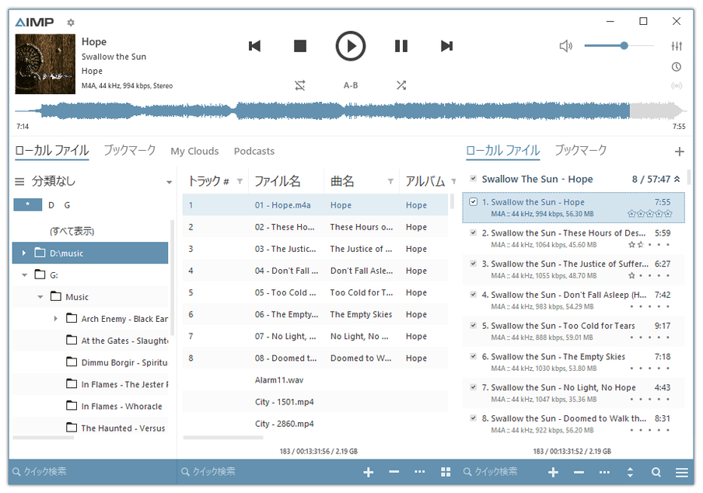Open filter dropdown on 曲名 column

[390, 181]
